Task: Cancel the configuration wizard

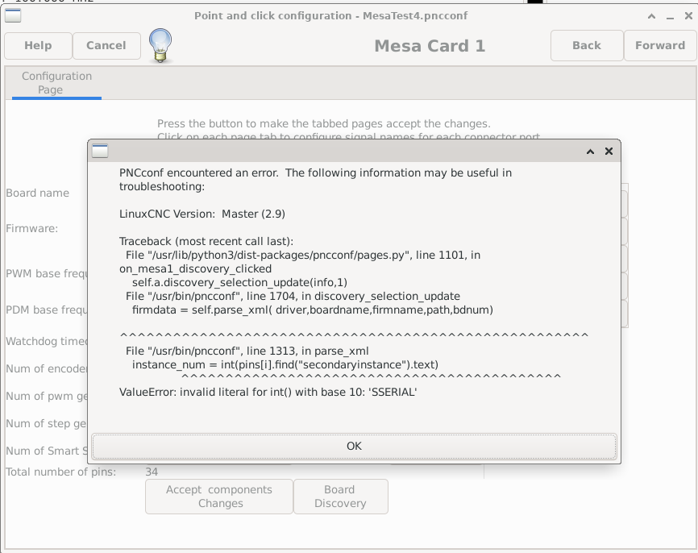Action: 106,45
